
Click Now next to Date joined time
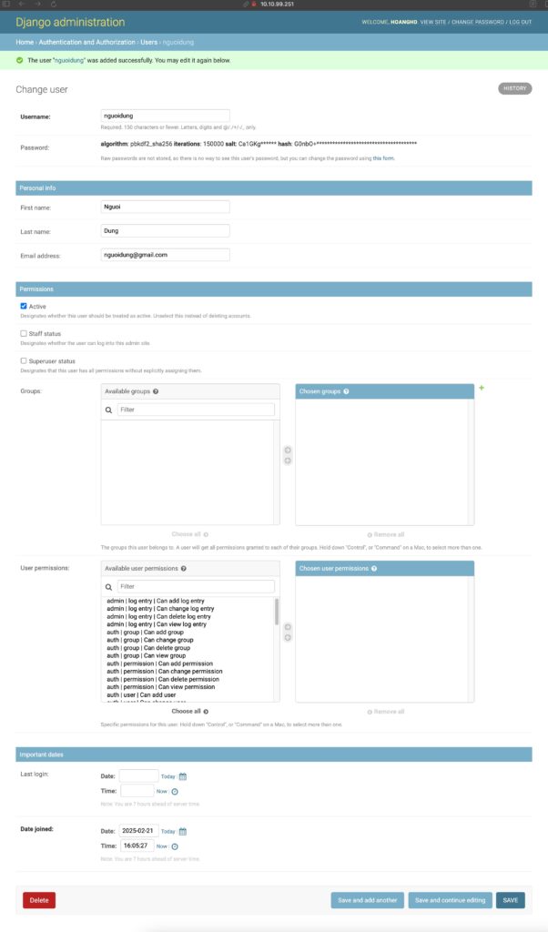click(162, 846)
